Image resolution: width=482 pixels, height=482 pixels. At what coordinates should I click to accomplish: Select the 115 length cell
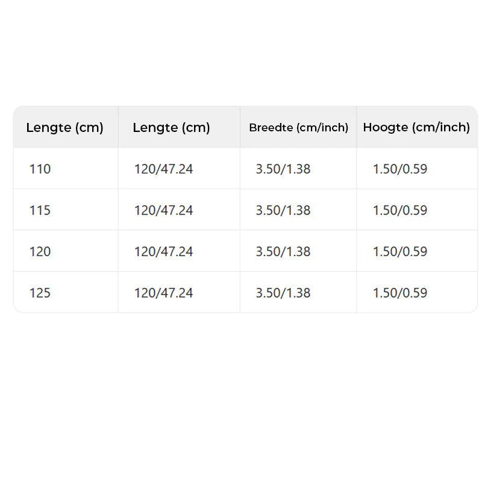(40, 210)
